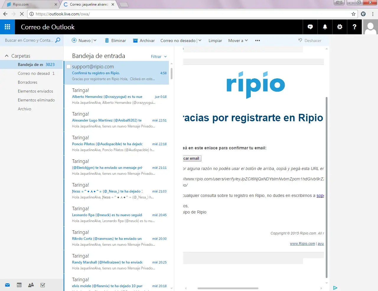Viewport: 378px width, 291px height.
Task: Click the Correo de Outlook title
Action: click(x=48, y=27)
